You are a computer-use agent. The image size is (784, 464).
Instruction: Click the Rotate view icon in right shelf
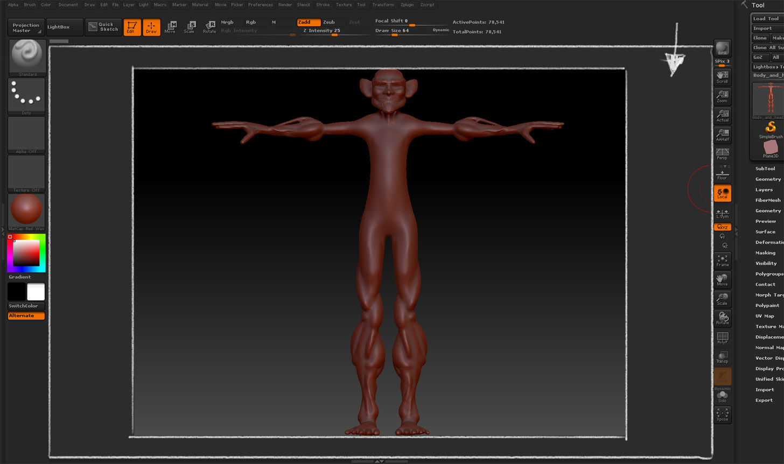pos(722,319)
